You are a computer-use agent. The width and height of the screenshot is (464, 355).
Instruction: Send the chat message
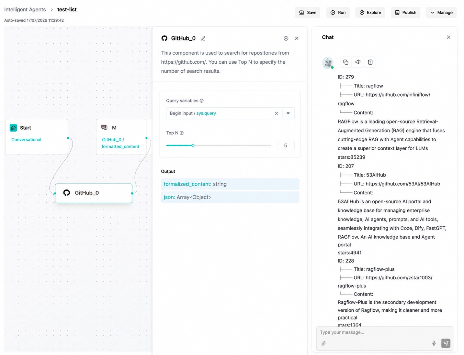[x=446, y=343]
